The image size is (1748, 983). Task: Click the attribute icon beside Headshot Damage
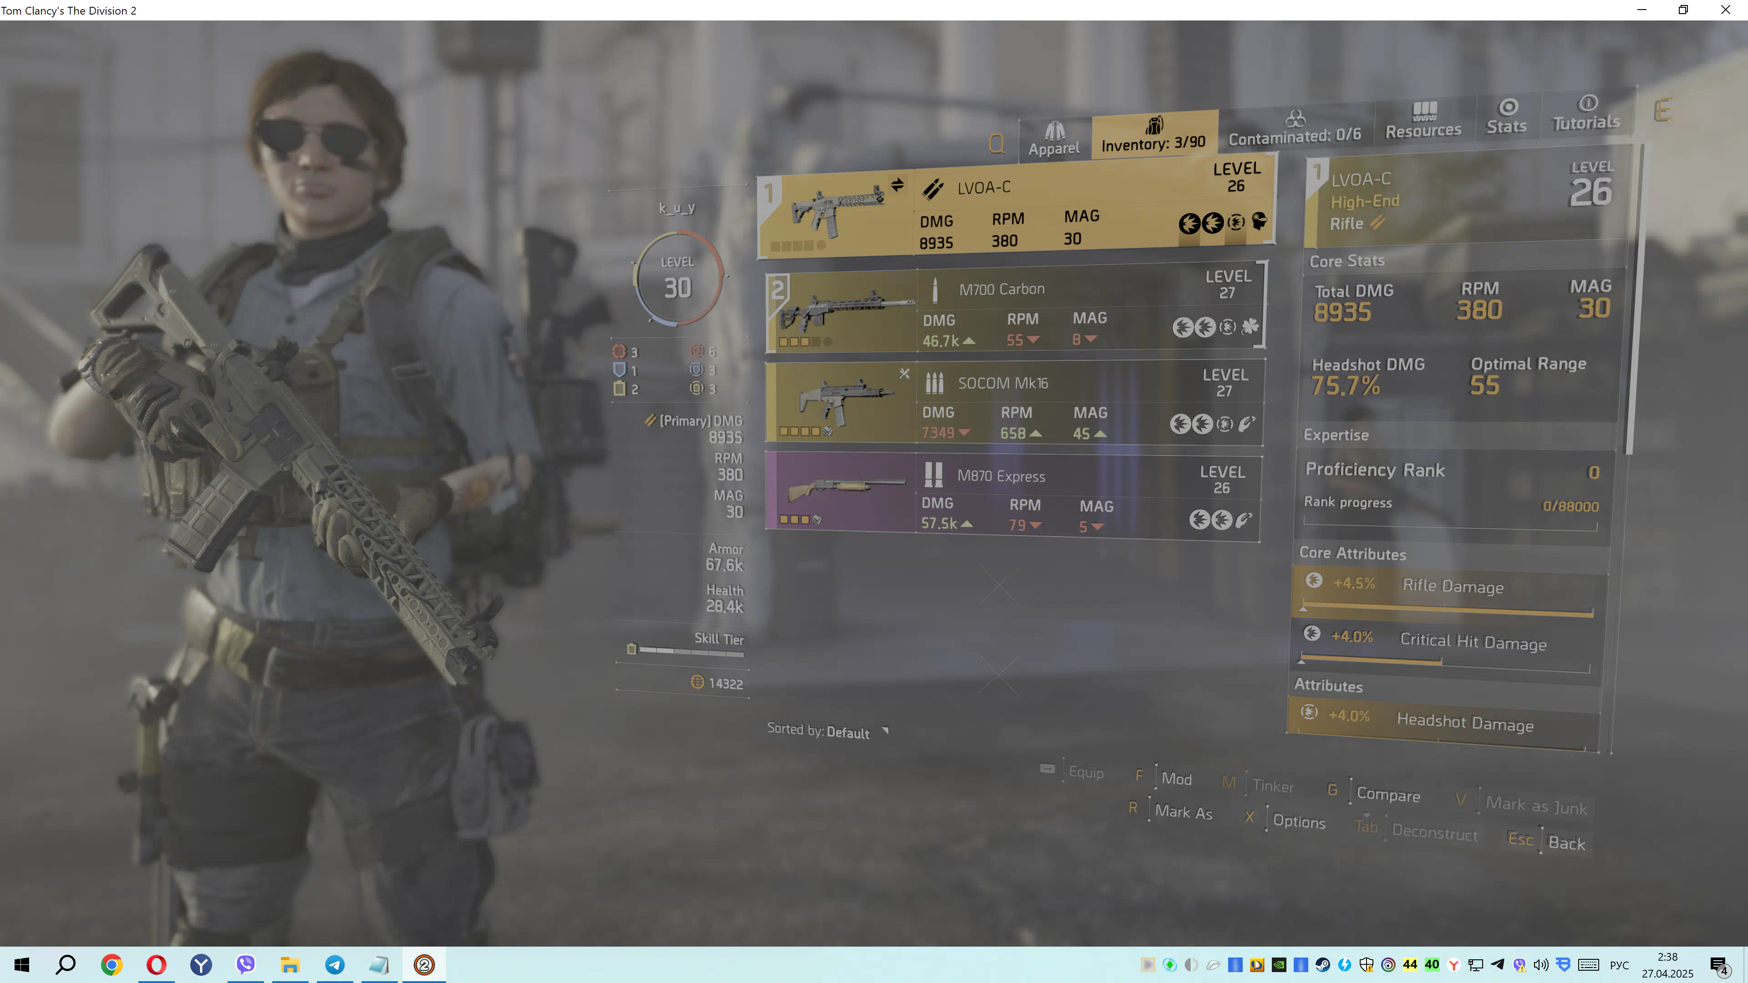tap(1309, 712)
